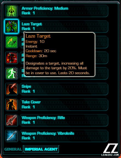Select the red target silhouette ability icon
The height and width of the screenshot is (158, 121).
[x=11, y=58]
